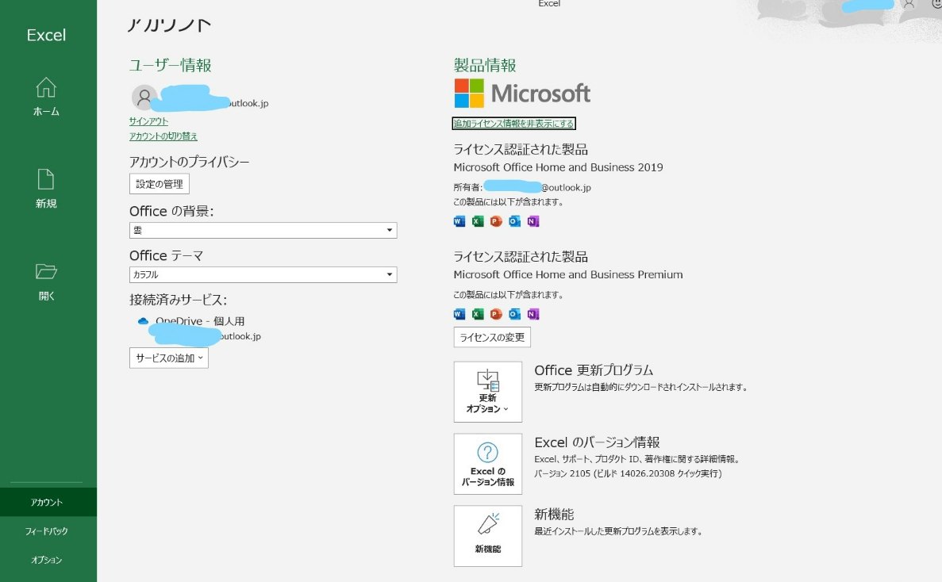The image size is (942, 582).
Task: Click Excel icon under Home and Business 2019
Action: pos(478,221)
